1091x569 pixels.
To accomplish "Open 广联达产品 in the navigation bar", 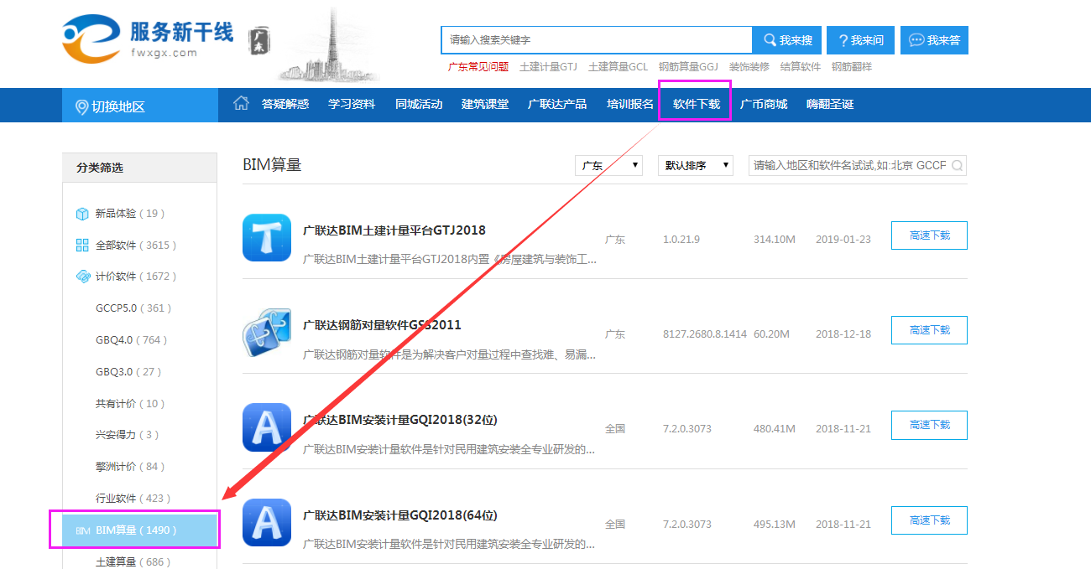I will click(x=557, y=104).
